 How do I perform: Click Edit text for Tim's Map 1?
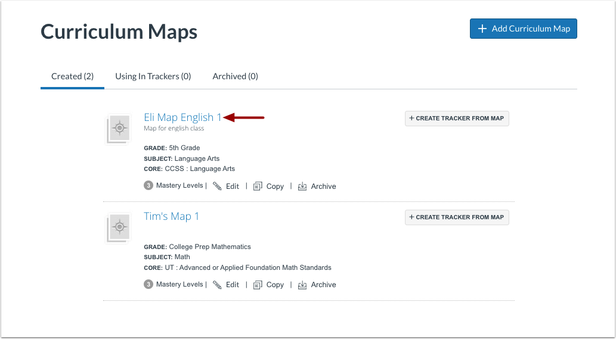click(233, 285)
